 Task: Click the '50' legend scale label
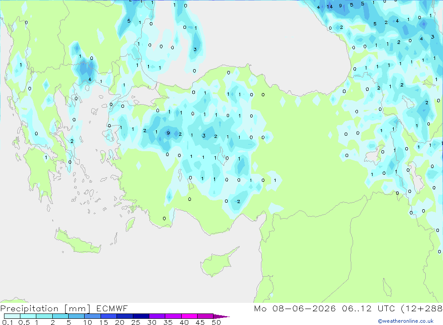(216, 322)
